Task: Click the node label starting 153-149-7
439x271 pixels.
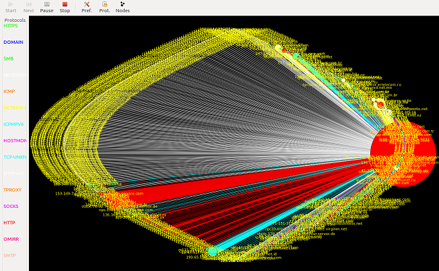Action: pos(64,193)
